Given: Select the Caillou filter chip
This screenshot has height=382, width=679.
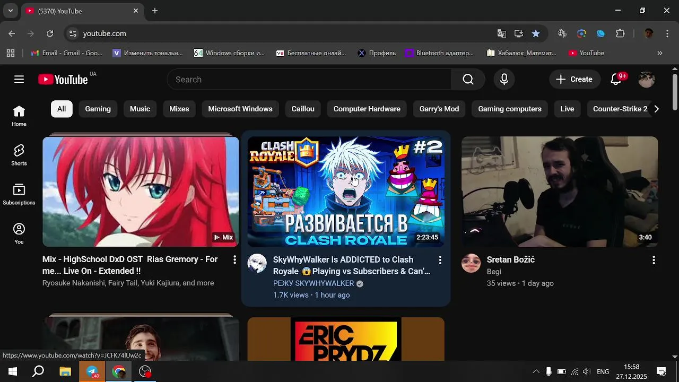Looking at the screenshot, I should point(303,109).
